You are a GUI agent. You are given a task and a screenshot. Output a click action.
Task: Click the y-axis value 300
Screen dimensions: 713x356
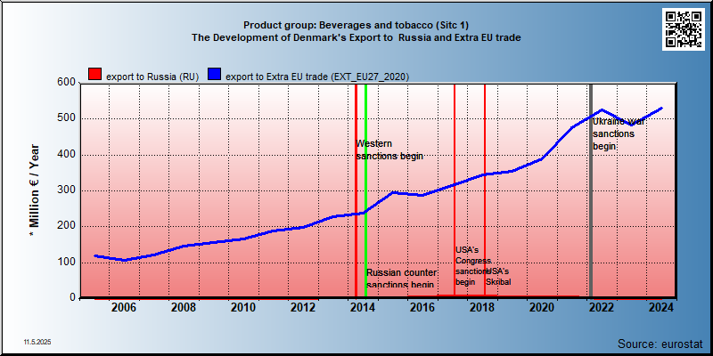point(66,190)
